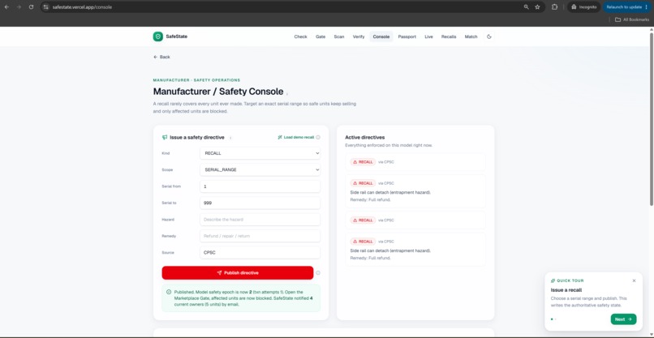Image resolution: width=654 pixels, height=338 pixels.
Task: Open the Live tab
Action: 428,36
